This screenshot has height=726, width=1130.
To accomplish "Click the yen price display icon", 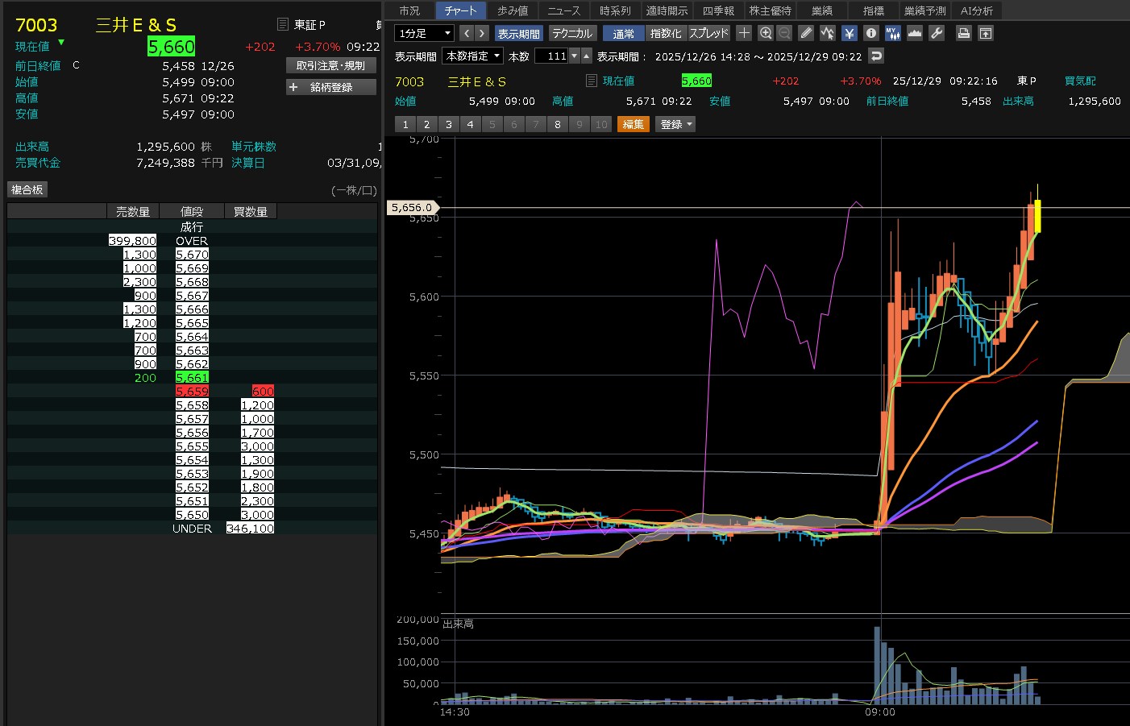I will 850,33.
